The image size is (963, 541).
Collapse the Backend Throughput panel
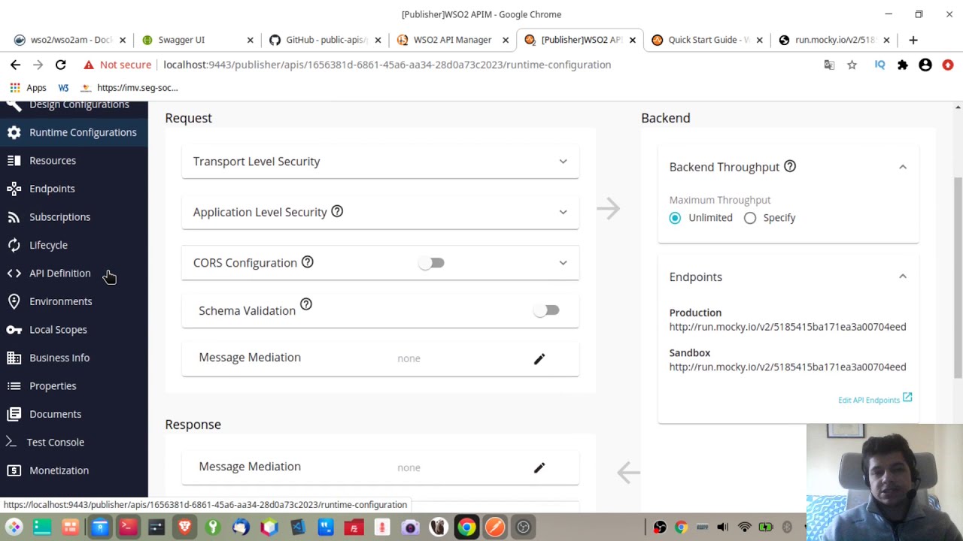[x=903, y=167]
